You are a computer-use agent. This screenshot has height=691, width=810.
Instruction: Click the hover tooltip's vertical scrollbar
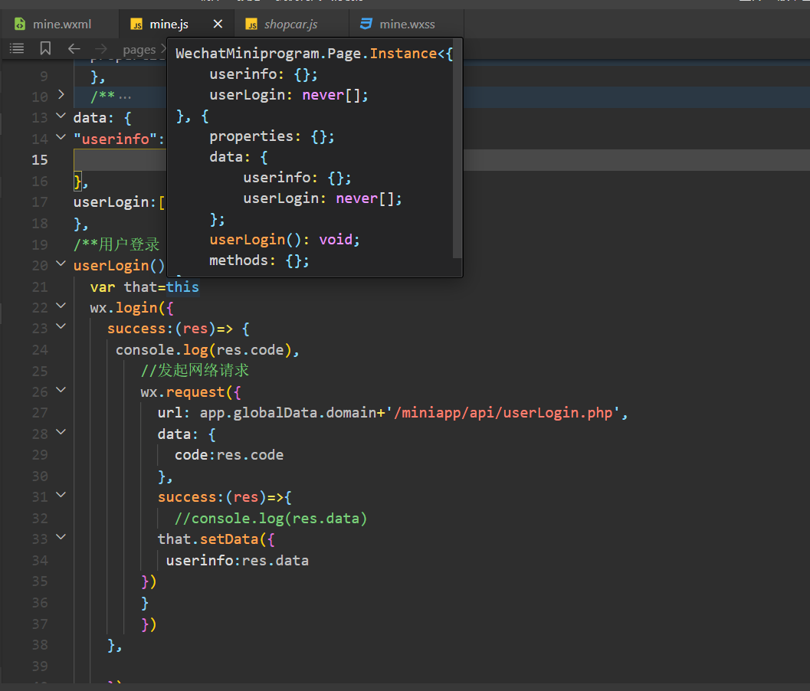457,147
